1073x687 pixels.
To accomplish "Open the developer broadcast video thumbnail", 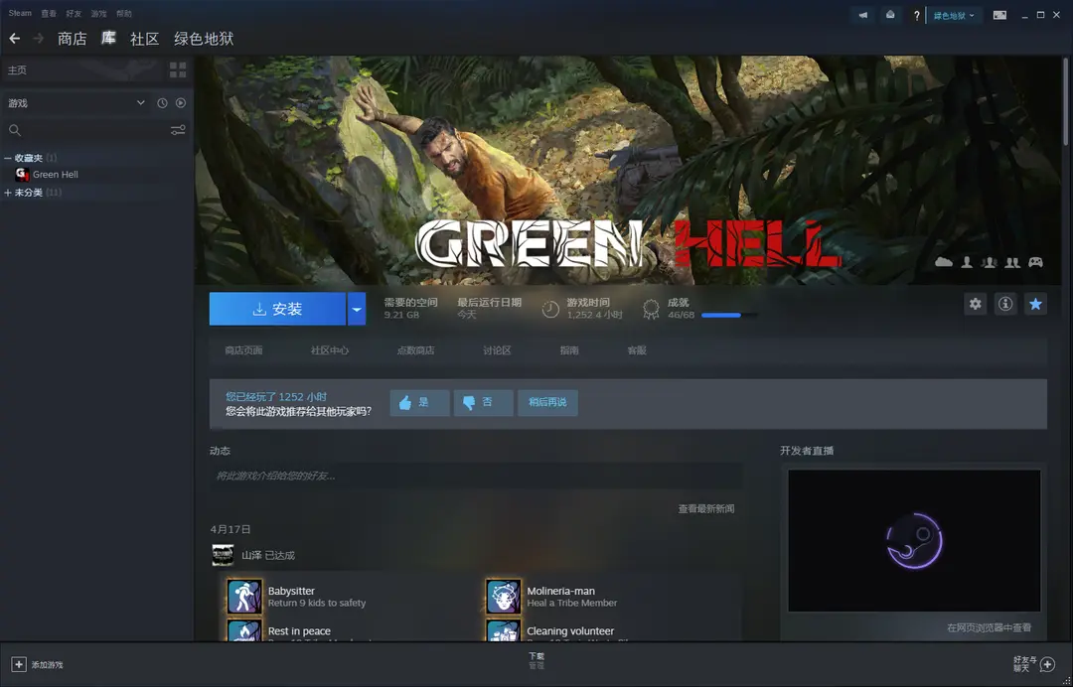I will [914, 541].
